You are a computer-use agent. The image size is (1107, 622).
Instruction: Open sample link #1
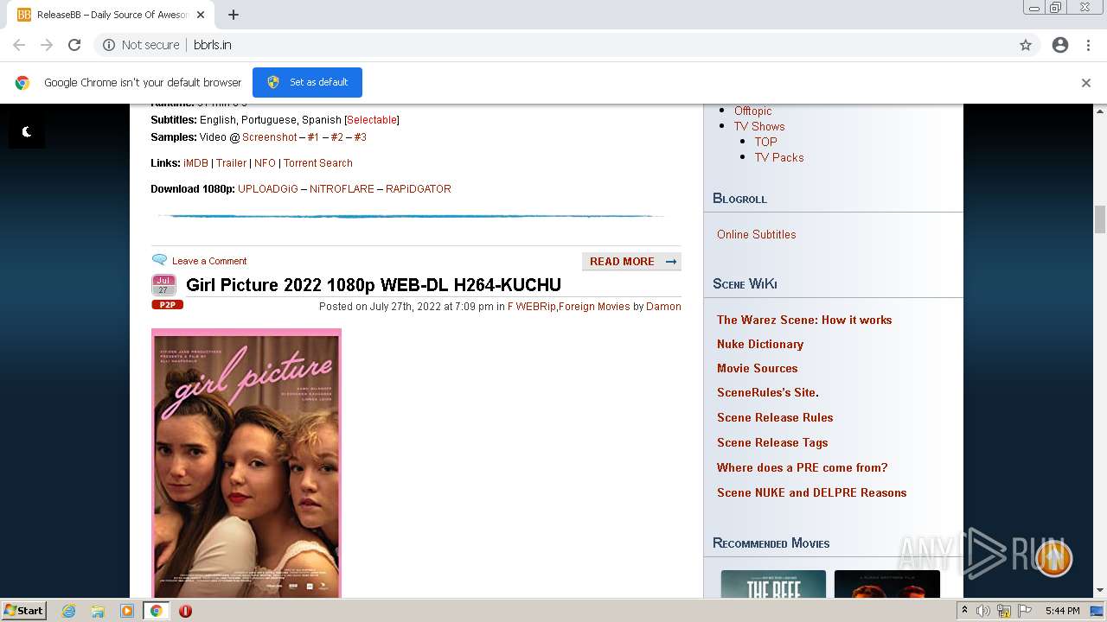[x=313, y=137]
